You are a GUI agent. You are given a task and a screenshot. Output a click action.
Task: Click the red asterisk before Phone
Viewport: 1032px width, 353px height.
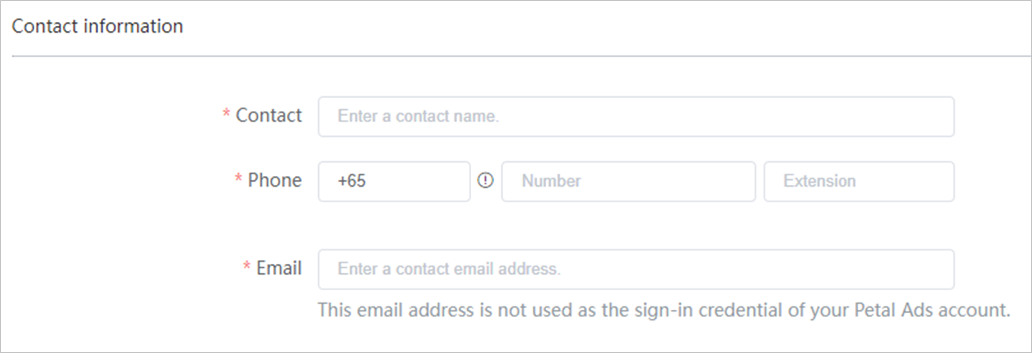pyautogui.click(x=239, y=181)
